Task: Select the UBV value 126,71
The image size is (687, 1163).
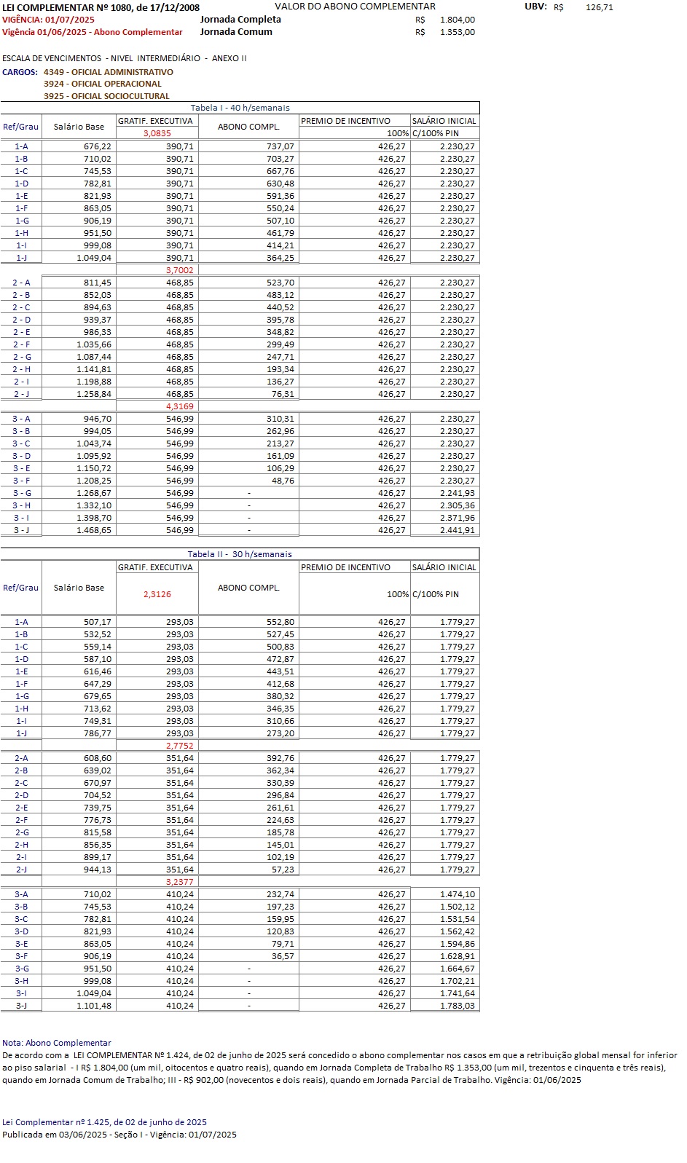Action: [599, 7]
